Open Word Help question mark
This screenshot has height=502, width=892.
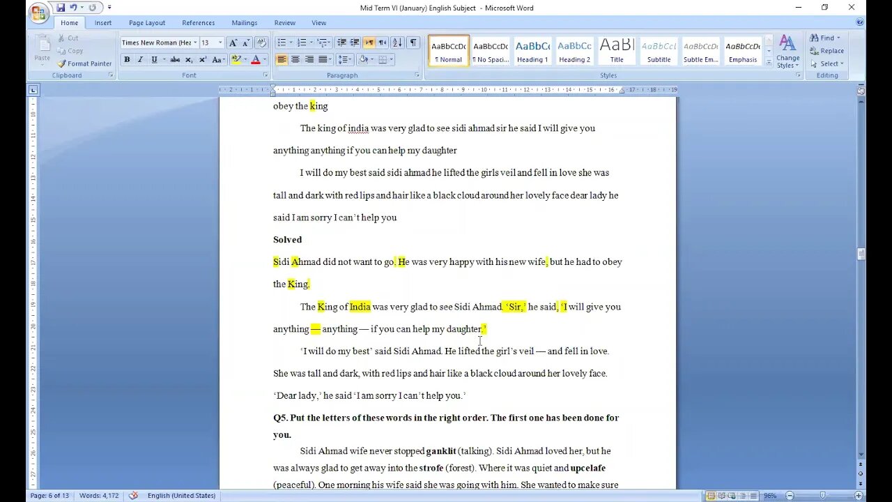(859, 22)
